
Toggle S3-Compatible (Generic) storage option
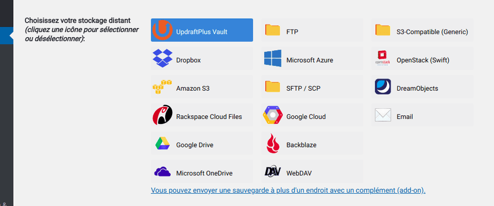[x=432, y=32]
